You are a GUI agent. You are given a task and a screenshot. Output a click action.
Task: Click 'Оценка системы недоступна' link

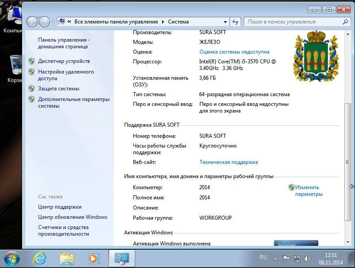point(234,52)
